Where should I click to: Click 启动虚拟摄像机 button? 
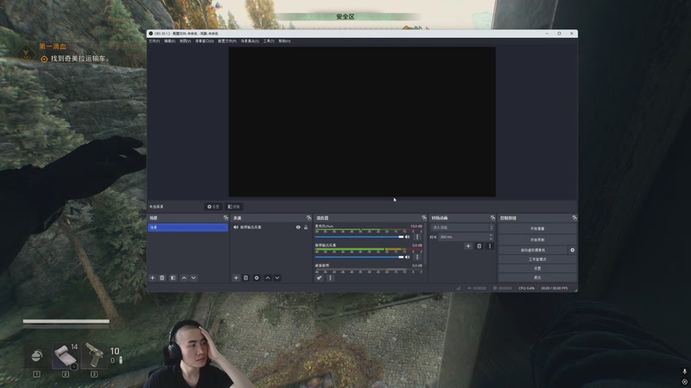coord(533,250)
